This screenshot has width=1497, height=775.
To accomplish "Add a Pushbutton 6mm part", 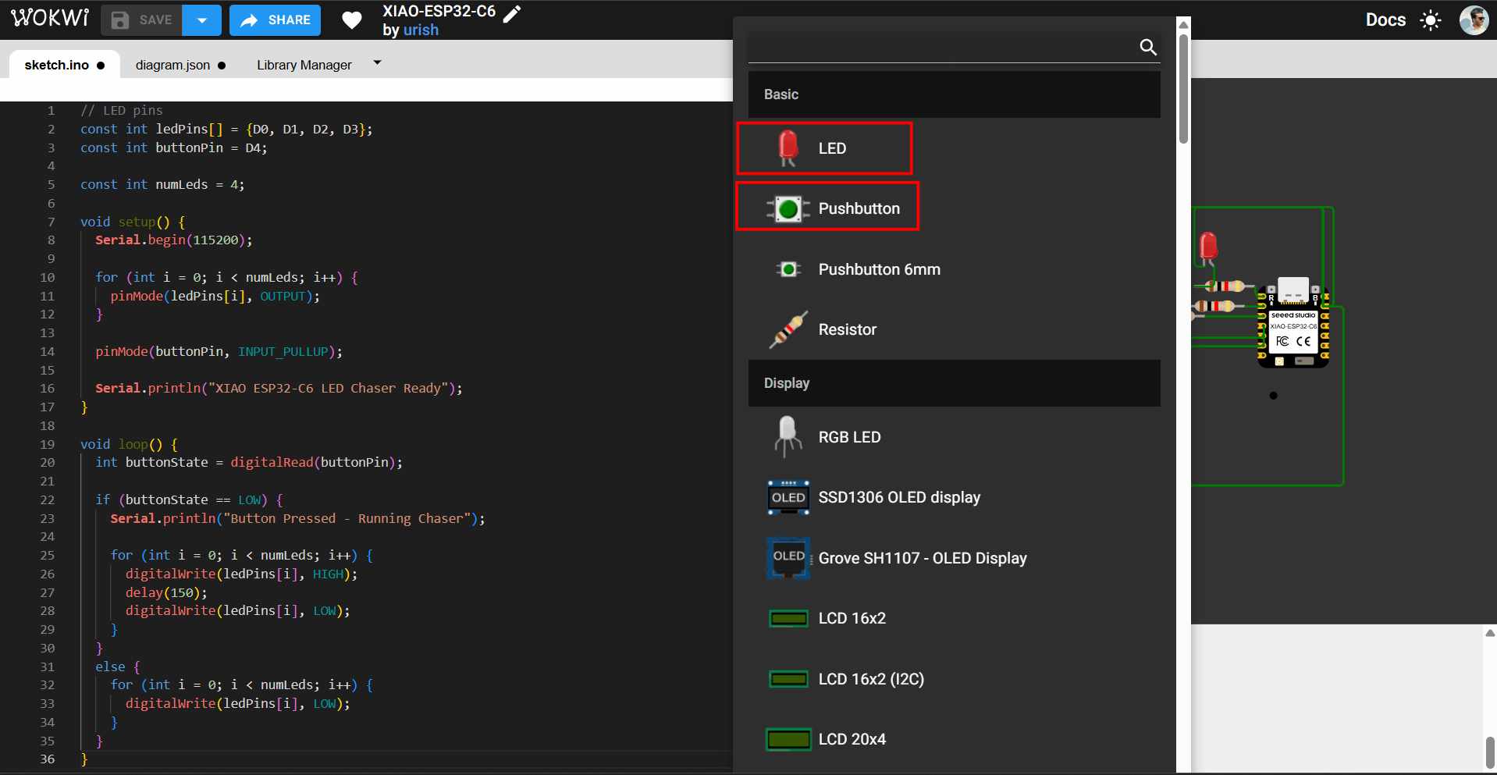I will (x=954, y=269).
